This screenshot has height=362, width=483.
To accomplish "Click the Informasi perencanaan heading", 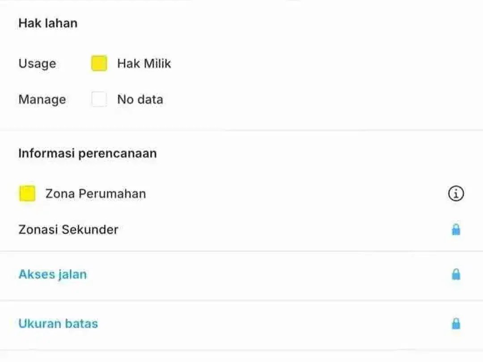I will pos(88,153).
